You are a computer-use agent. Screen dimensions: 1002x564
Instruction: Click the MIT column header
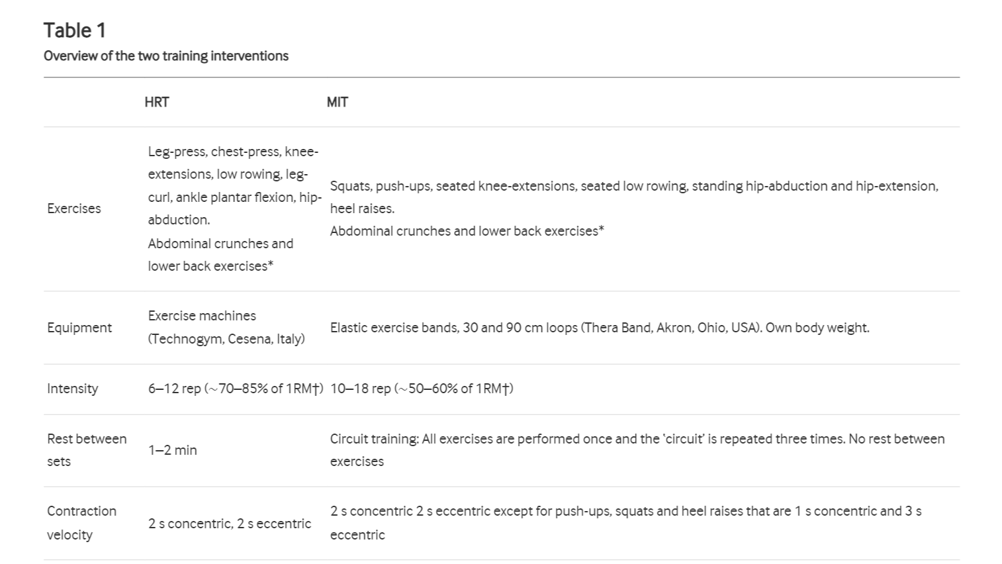click(338, 102)
